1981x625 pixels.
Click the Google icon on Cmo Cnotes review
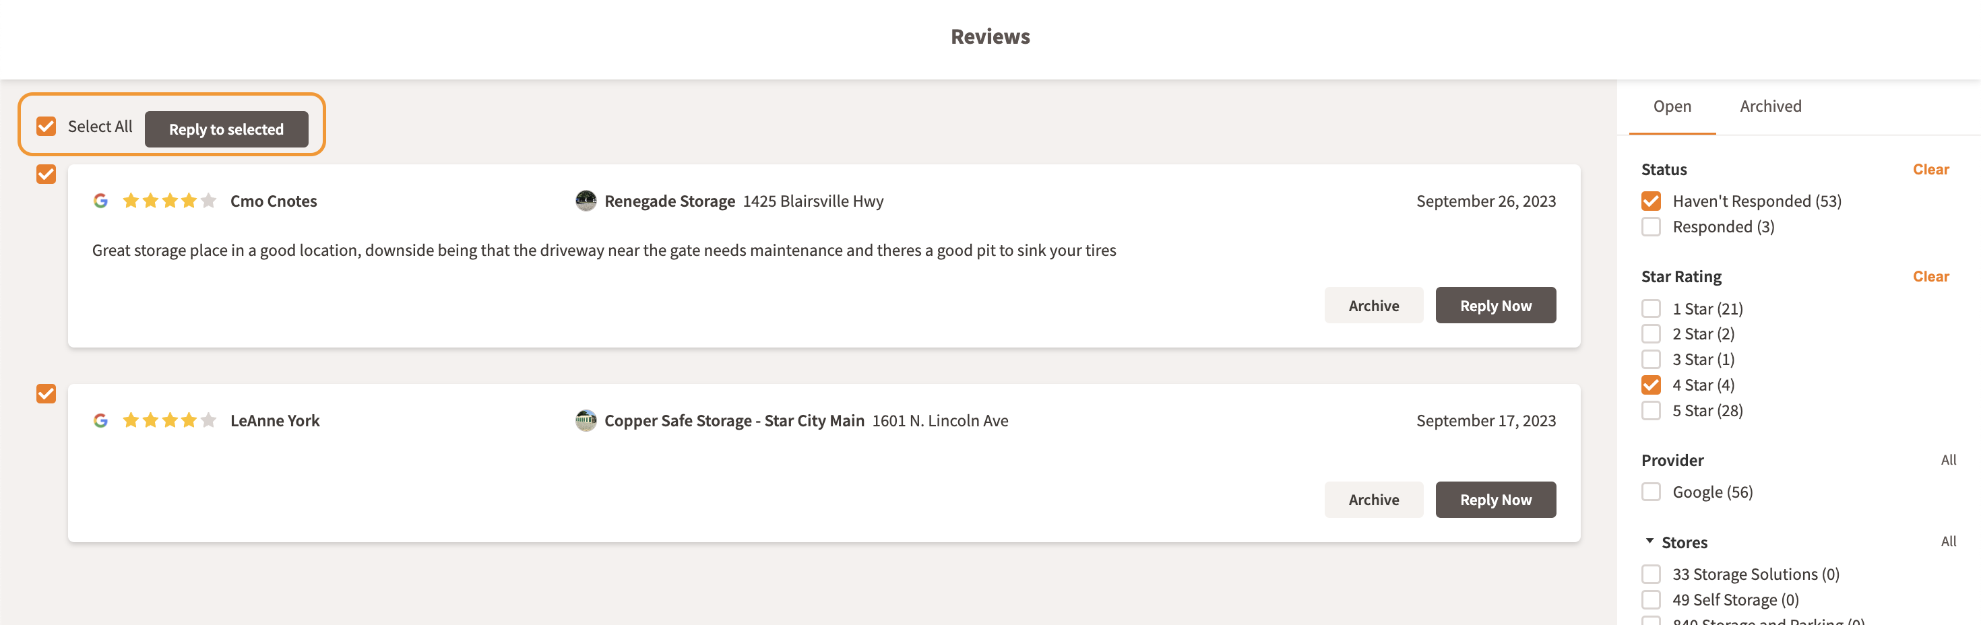click(x=102, y=201)
